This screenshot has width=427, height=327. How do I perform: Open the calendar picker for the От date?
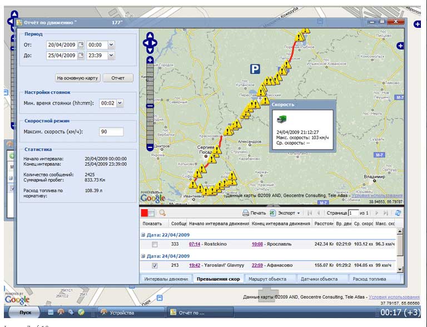tap(81, 45)
